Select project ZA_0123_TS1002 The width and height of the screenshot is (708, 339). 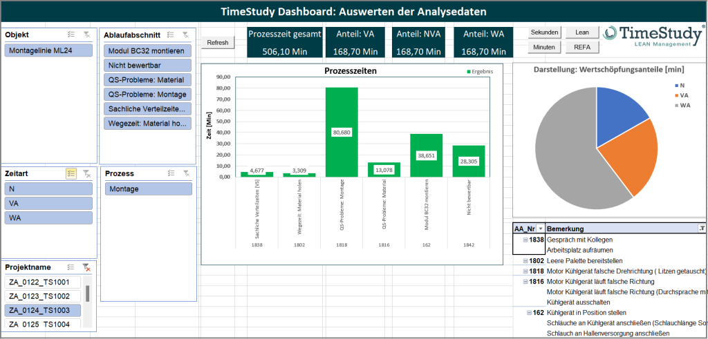tap(43, 296)
